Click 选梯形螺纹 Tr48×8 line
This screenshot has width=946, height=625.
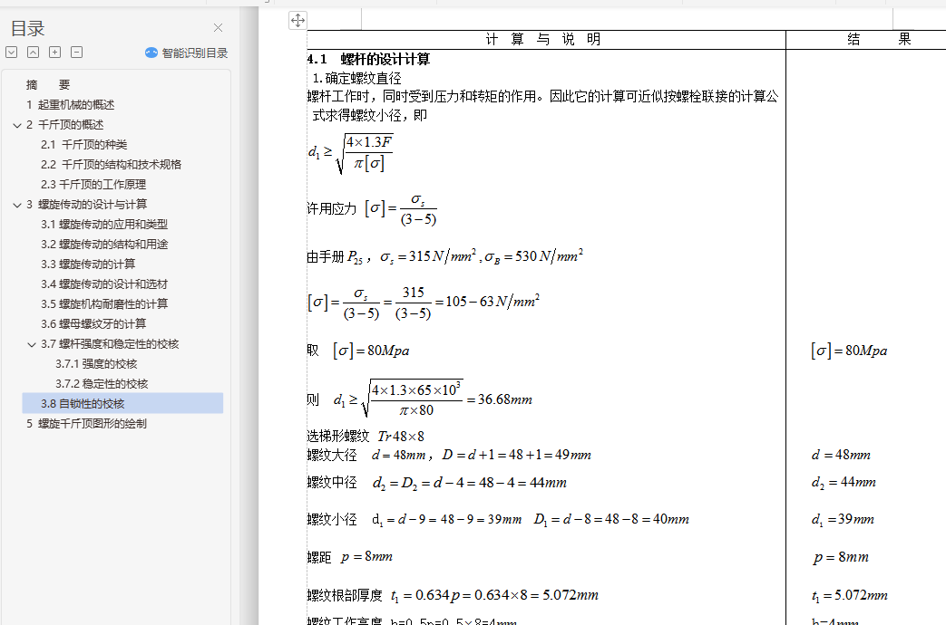pos(366,436)
